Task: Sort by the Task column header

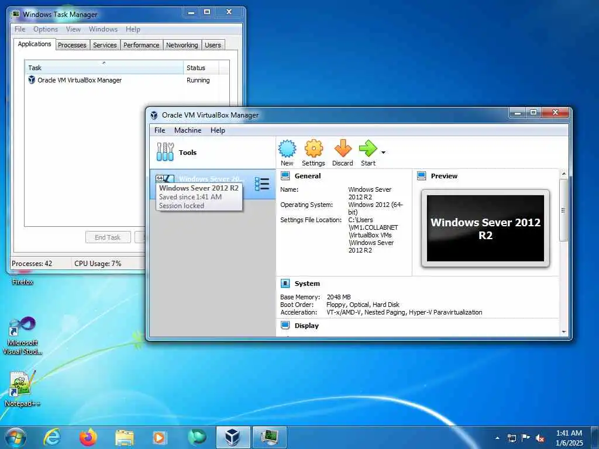Action: [x=104, y=68]
